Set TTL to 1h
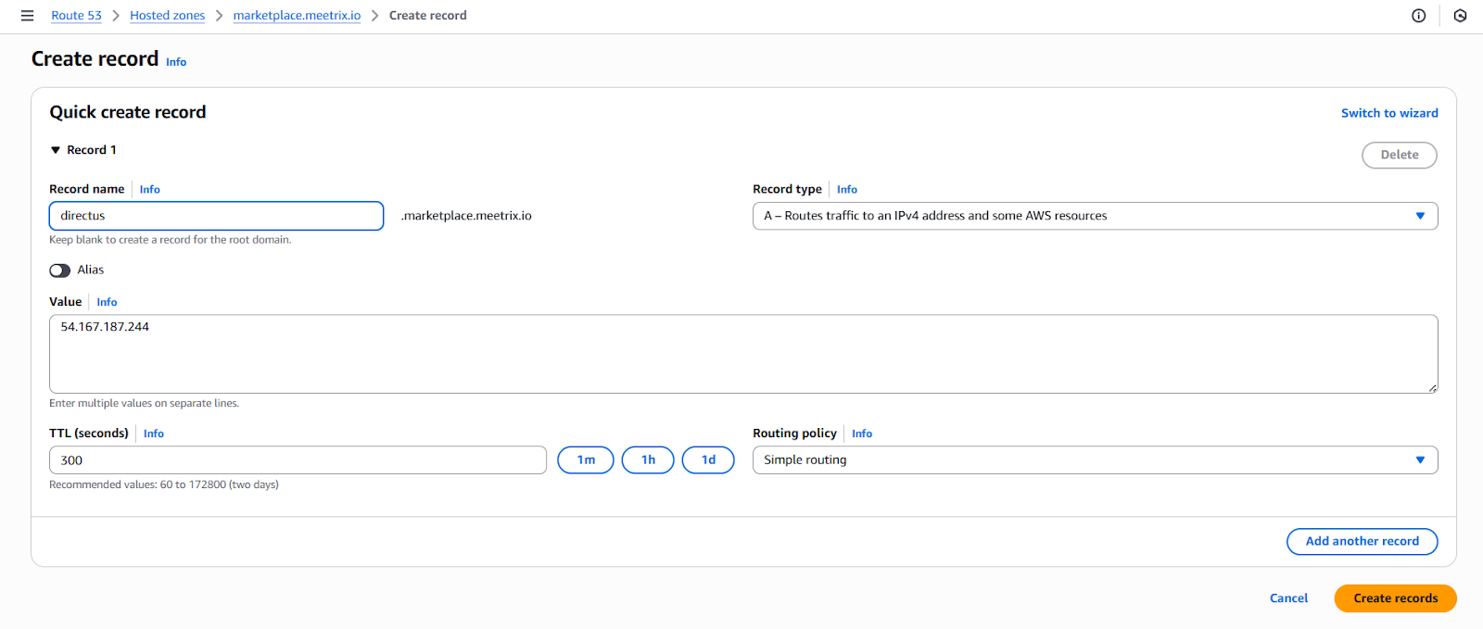 coord(648,460)
